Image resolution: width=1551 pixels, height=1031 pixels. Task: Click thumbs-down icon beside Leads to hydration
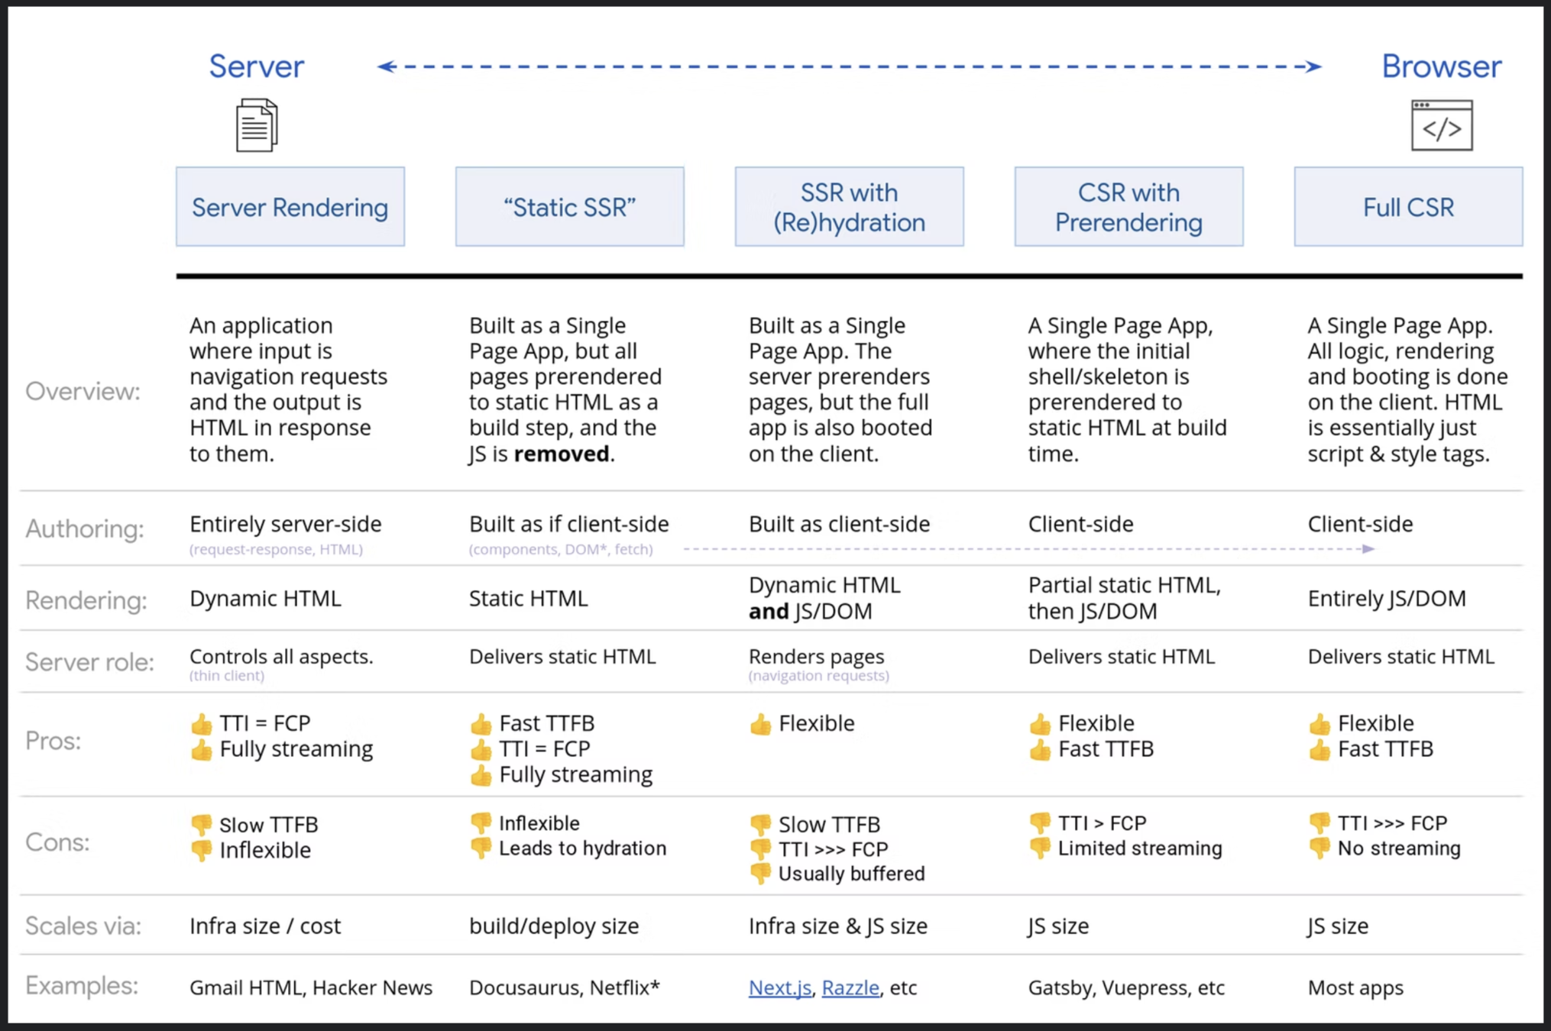481,848
